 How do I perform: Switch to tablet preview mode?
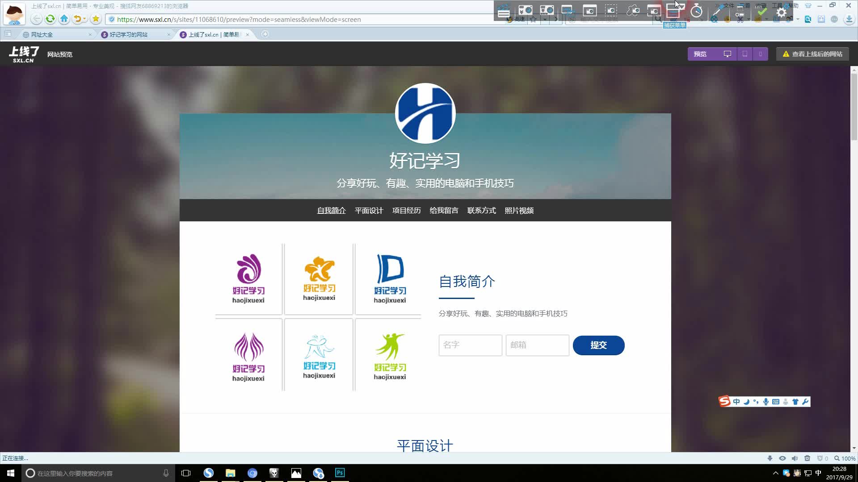click(x=744, y=54)
